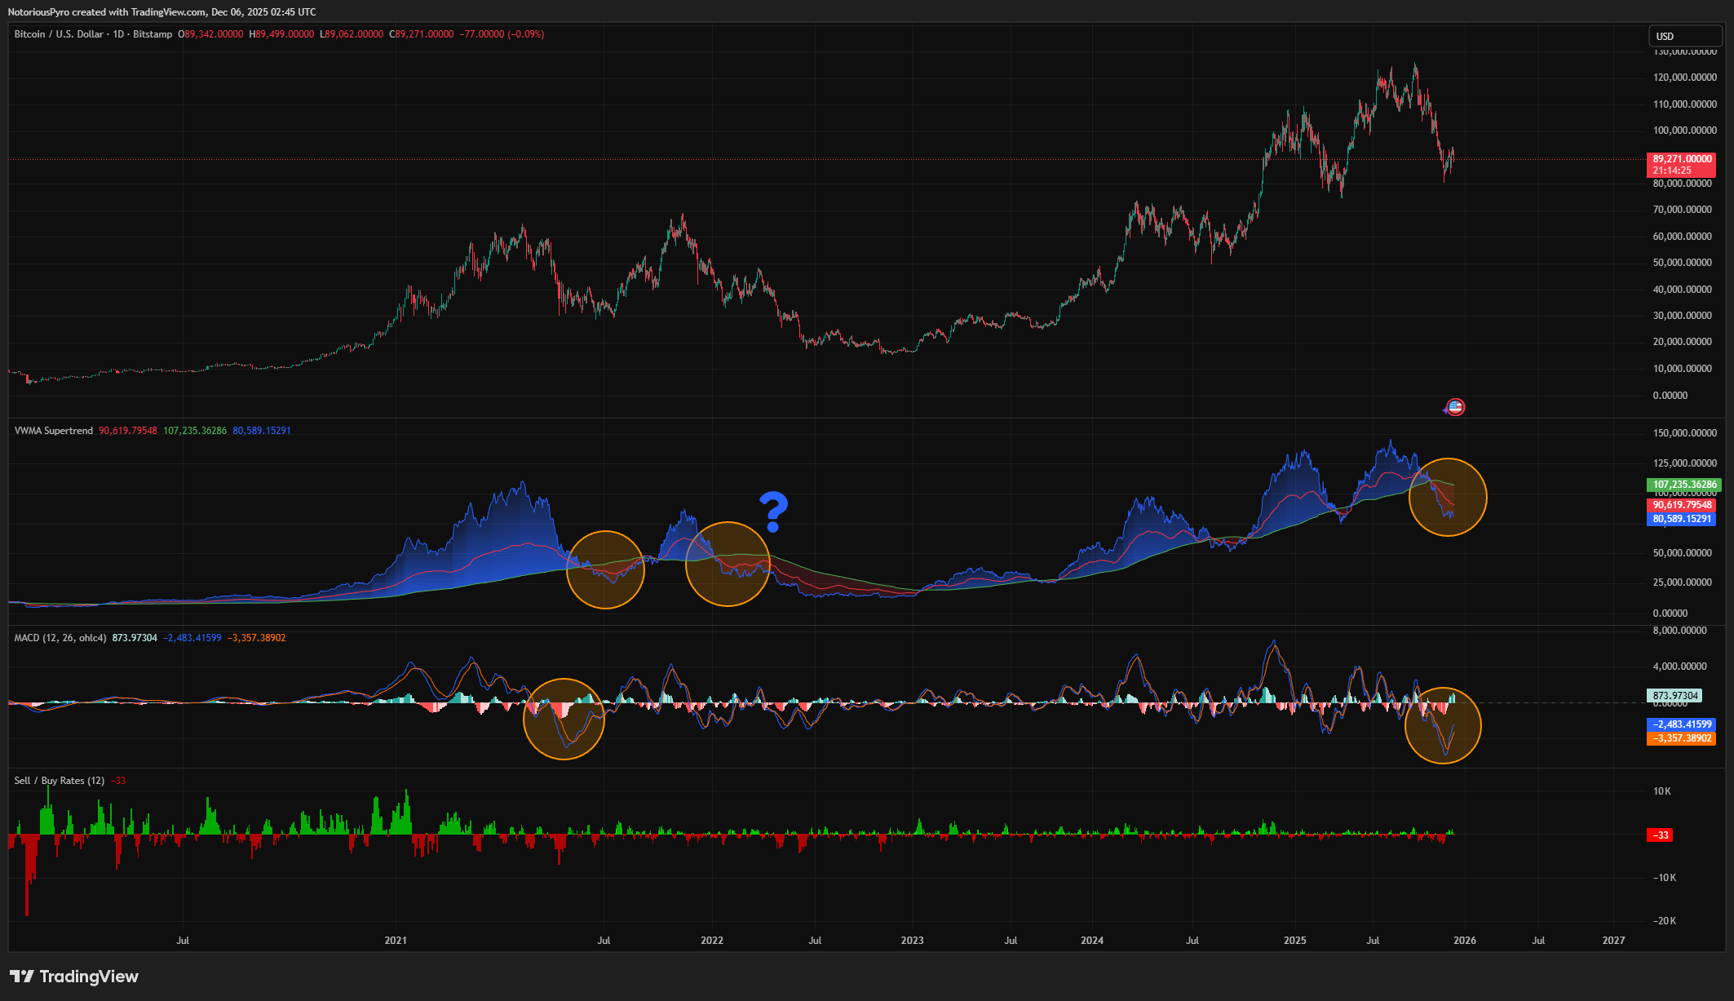
Task: Click the MACD (12, 26, ohlc4) legend
Action: [60, 638]
